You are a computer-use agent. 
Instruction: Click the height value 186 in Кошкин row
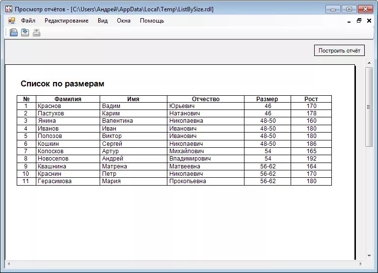pyautogui.click(x=311, y=144)
